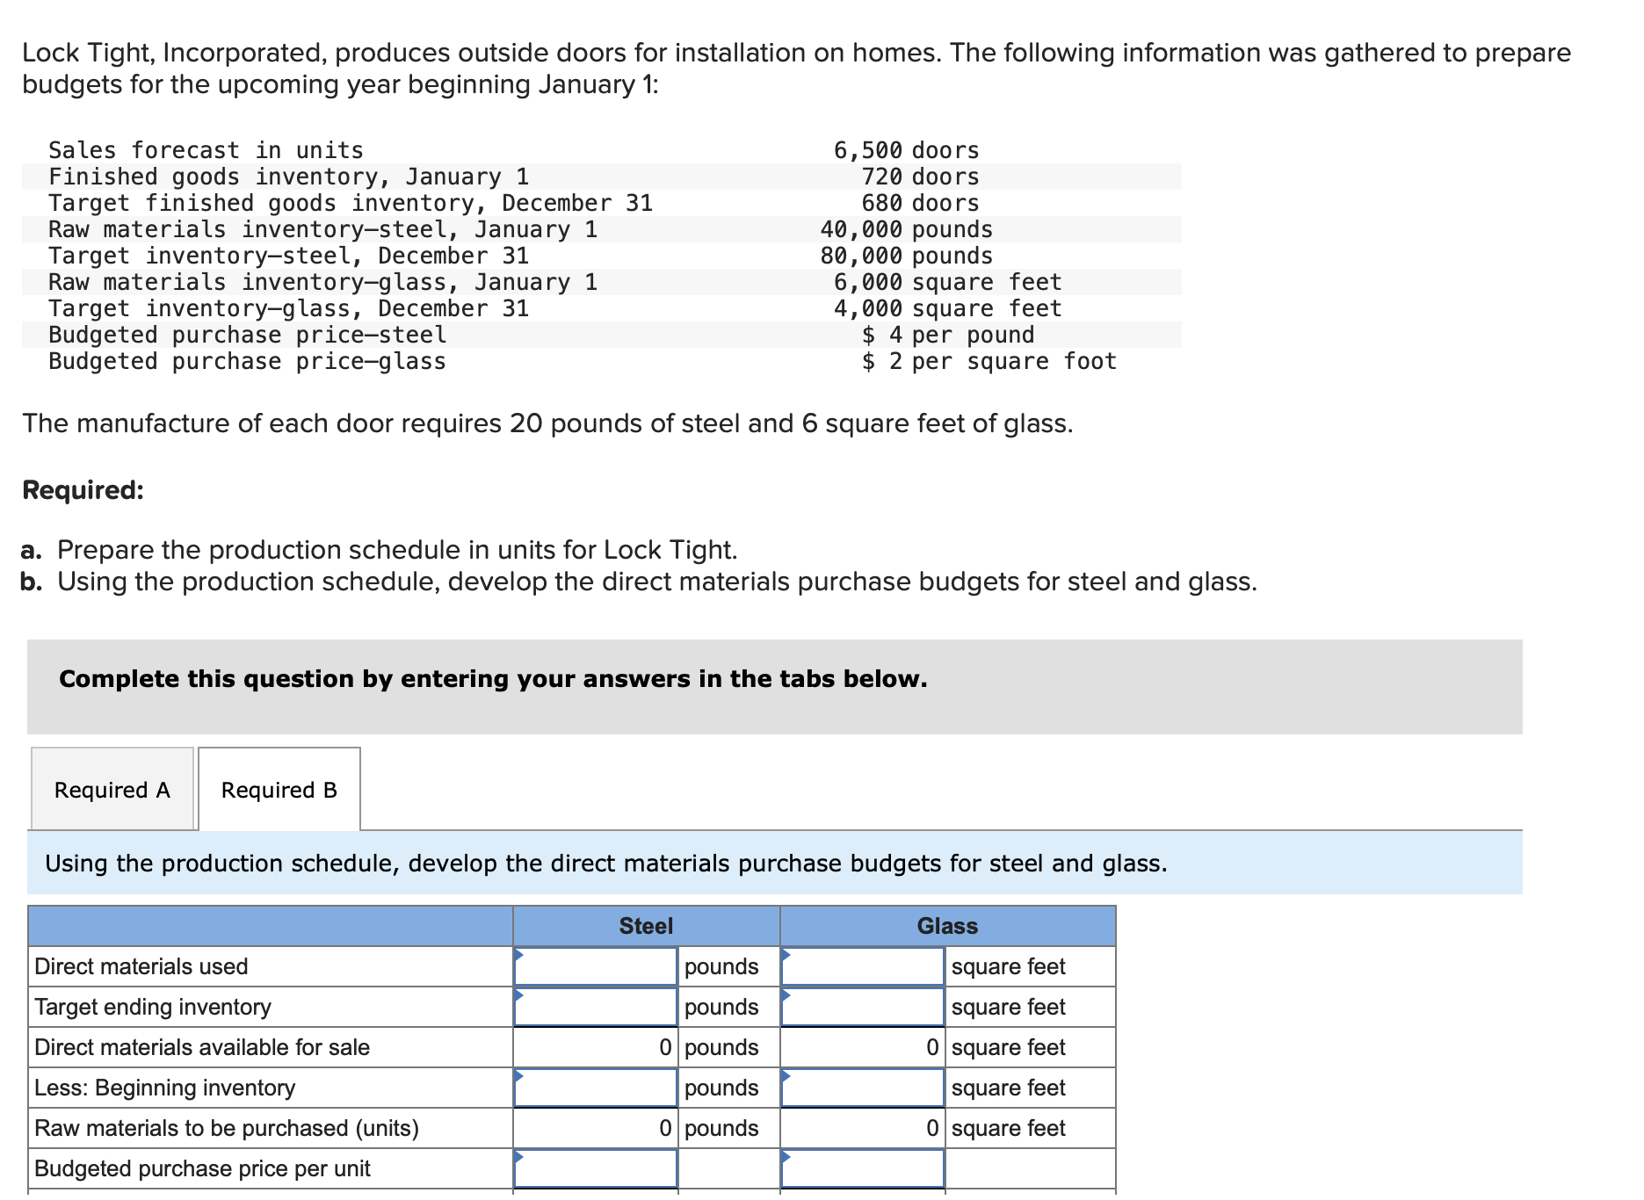Click Steel total for Raw materials purchased
This screenshot has width=1644, height=1200.
click(596, 1128)
